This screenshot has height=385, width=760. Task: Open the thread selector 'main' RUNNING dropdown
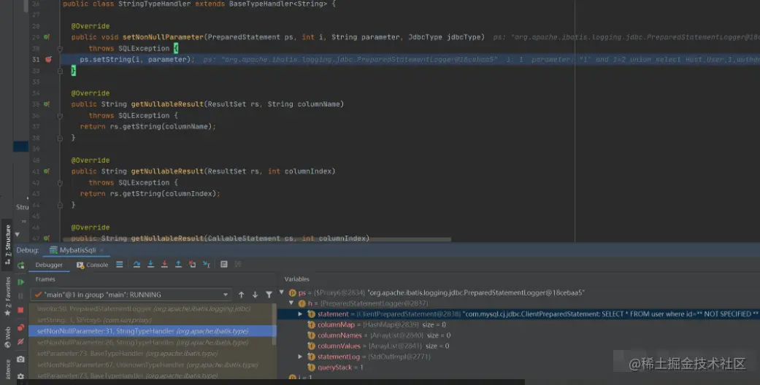[x=131, y=295]
